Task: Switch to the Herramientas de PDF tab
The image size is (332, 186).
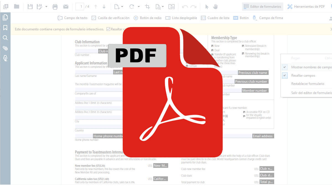Action: coord(306,7)
